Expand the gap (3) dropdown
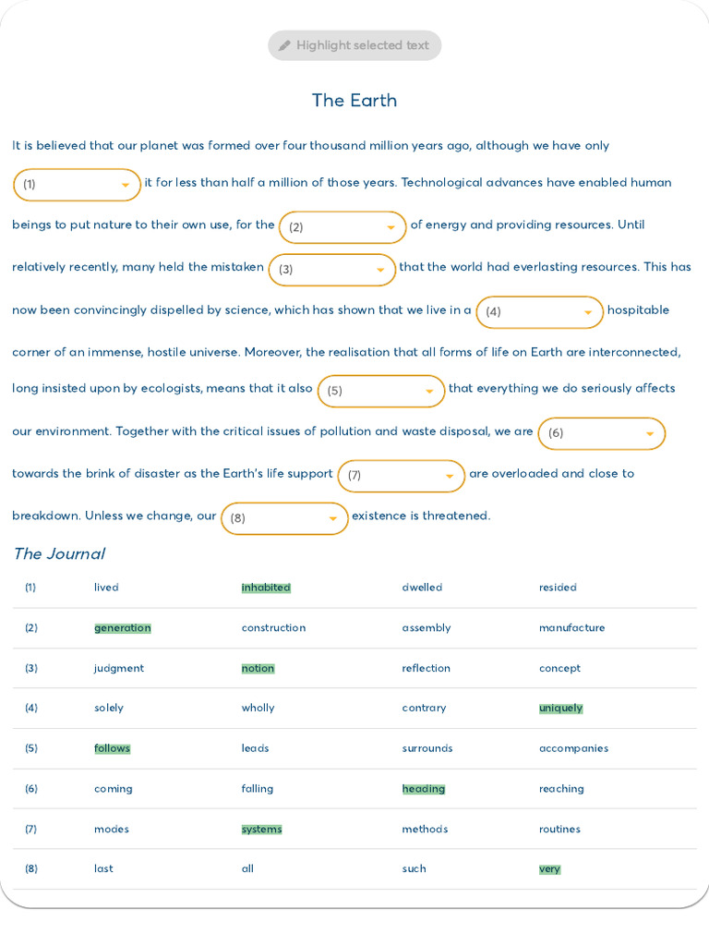This screenshot has width=709, height=946. (331, 270)
